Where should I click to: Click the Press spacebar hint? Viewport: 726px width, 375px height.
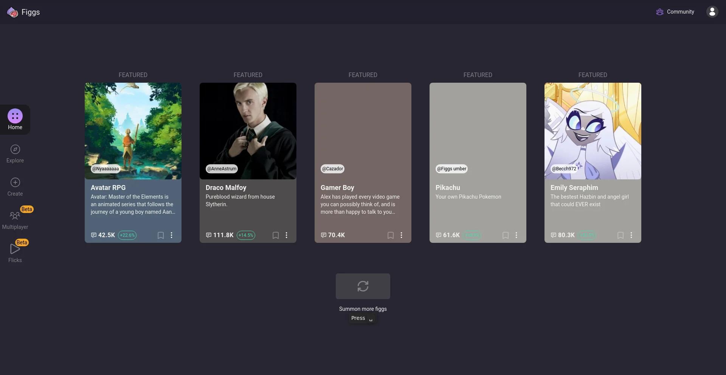pos(362,318)
